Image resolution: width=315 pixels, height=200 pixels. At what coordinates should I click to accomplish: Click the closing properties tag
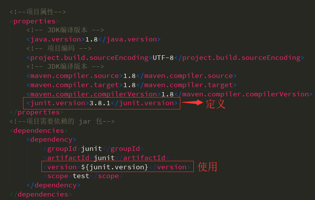tap(35, 112)
